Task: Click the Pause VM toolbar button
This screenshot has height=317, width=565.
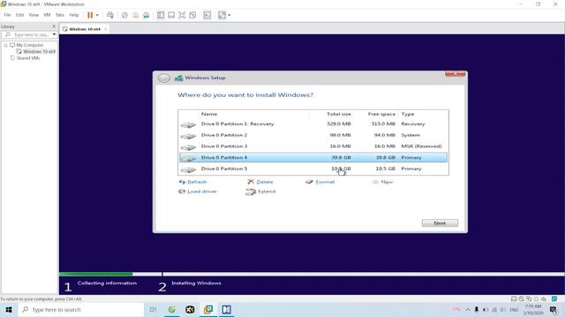Action: 90,15
